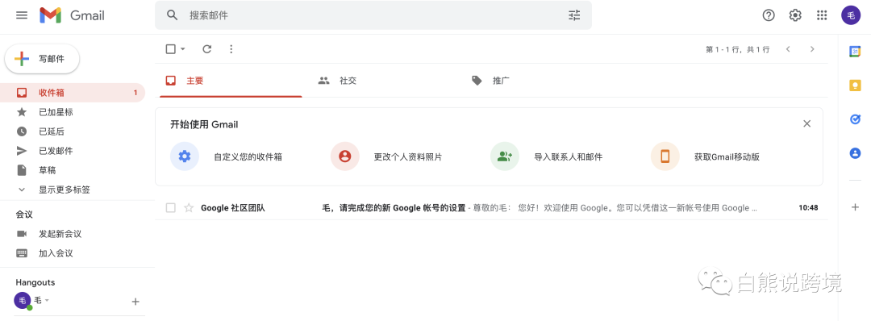This screenshot has width=871, height=321.
Task: Open the email 毛，请完成您的新 Google 帐号的设置
Action: click(394, 208)
